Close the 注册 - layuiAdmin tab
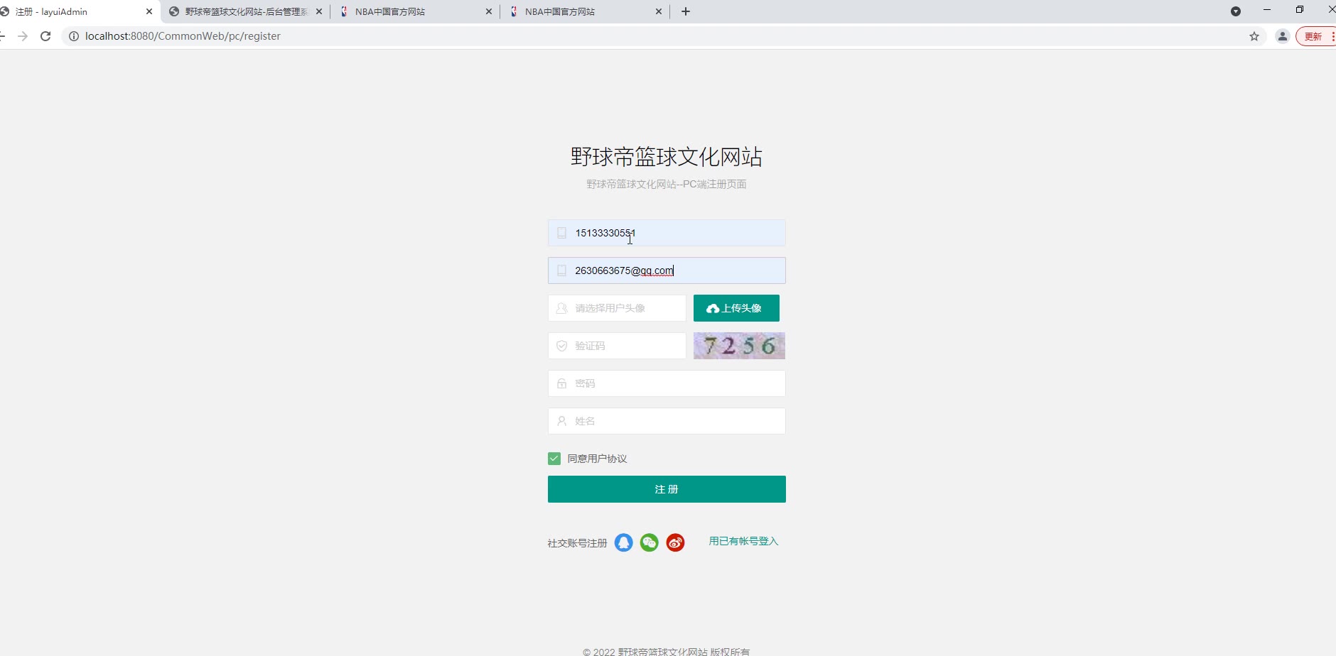Image resolution: width=1336 pixels, height=656 pixels. pyautogui.click(x=149, y=11)
